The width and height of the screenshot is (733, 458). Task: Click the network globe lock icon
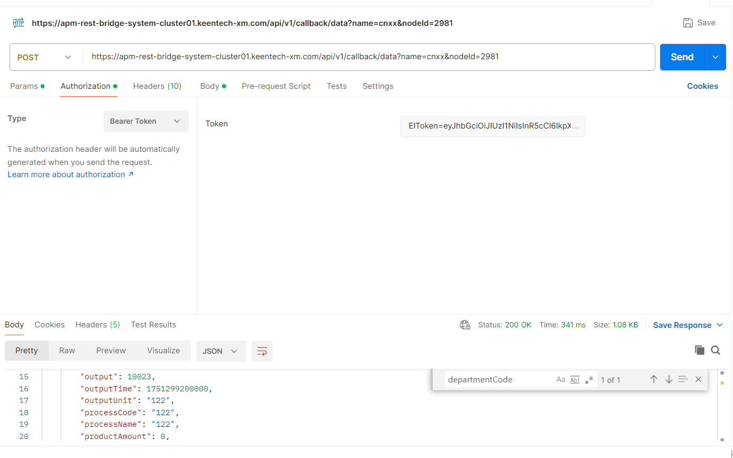coord(465,325)
